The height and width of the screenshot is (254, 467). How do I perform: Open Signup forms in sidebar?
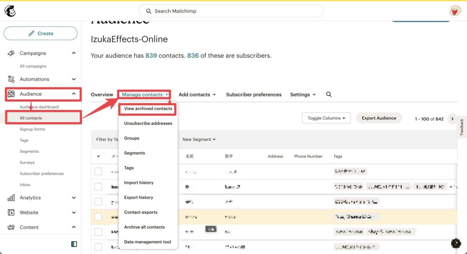(32, 129)
